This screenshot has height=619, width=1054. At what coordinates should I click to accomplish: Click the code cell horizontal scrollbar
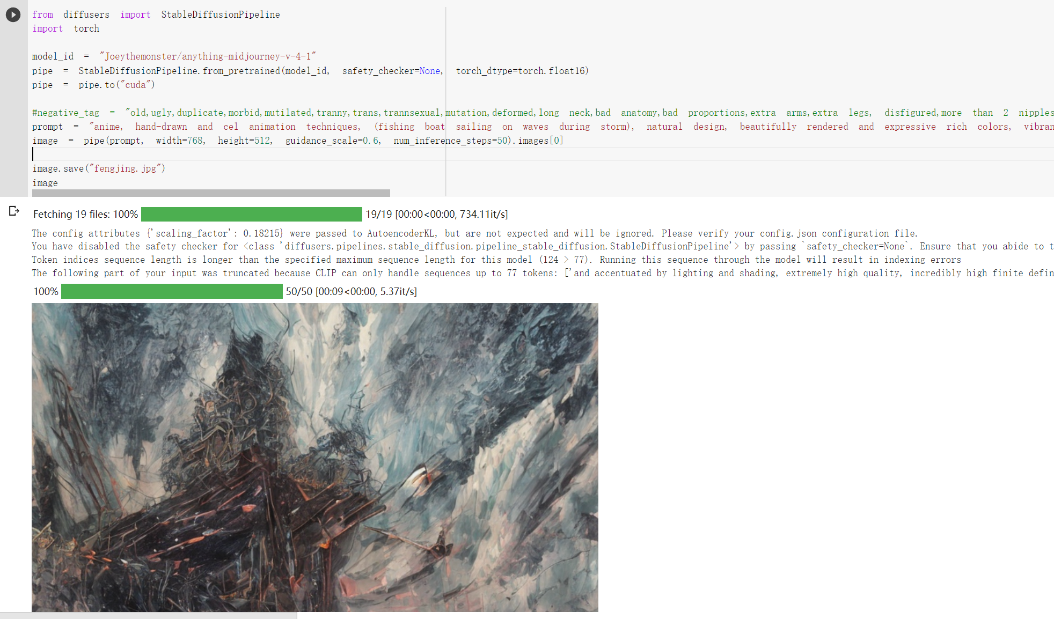(210, 193)
